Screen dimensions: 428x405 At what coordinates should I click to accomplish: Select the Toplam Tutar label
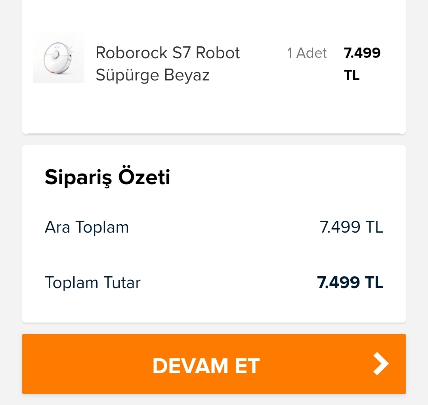[x=93, y=283]
